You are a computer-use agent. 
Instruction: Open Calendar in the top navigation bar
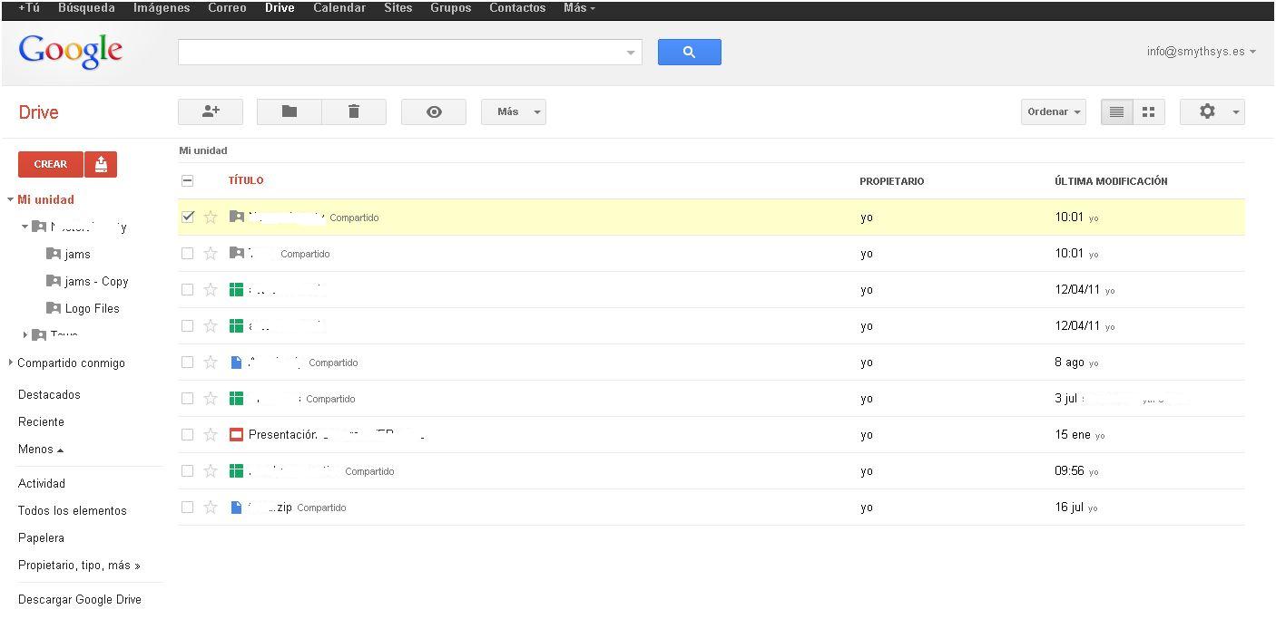point(339,8)
